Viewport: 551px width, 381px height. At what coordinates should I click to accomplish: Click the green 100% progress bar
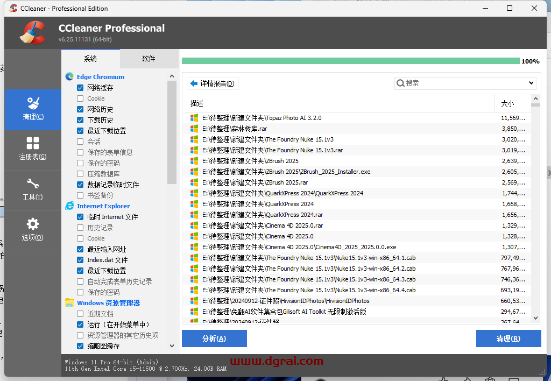[351, 61]
